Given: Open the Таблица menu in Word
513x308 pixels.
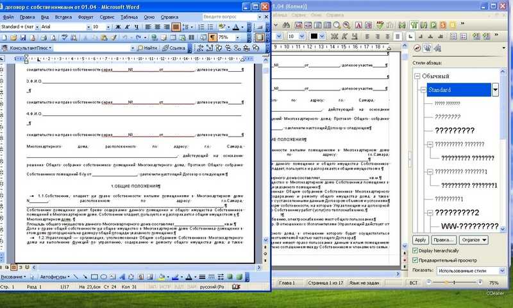Looking at the screenshot, I should tap(128, 16).
